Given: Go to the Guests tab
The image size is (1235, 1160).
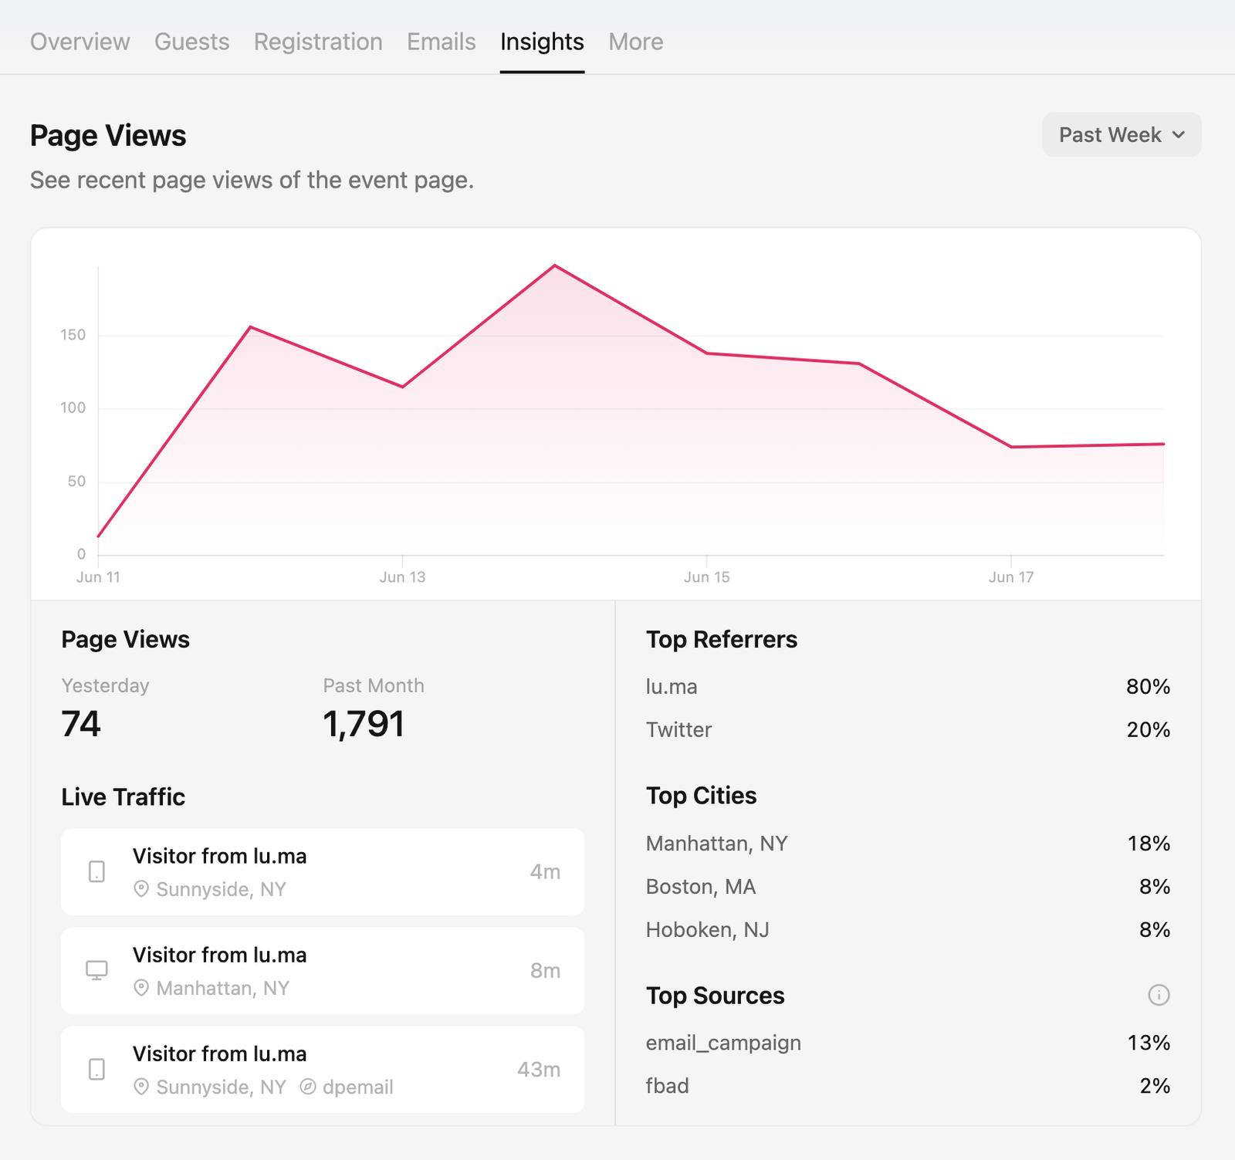Looking at the screenshot, I should coord(192,42).
